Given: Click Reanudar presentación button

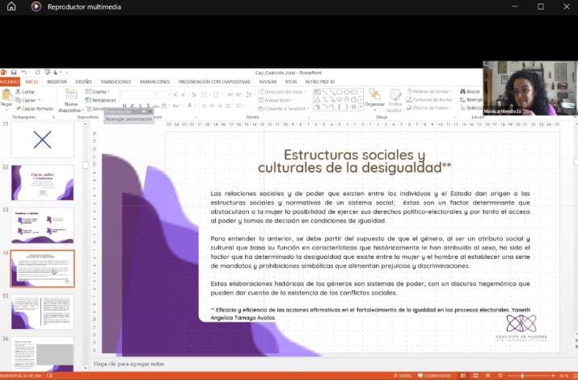Looking at the screenshot, I should point(129,119).
